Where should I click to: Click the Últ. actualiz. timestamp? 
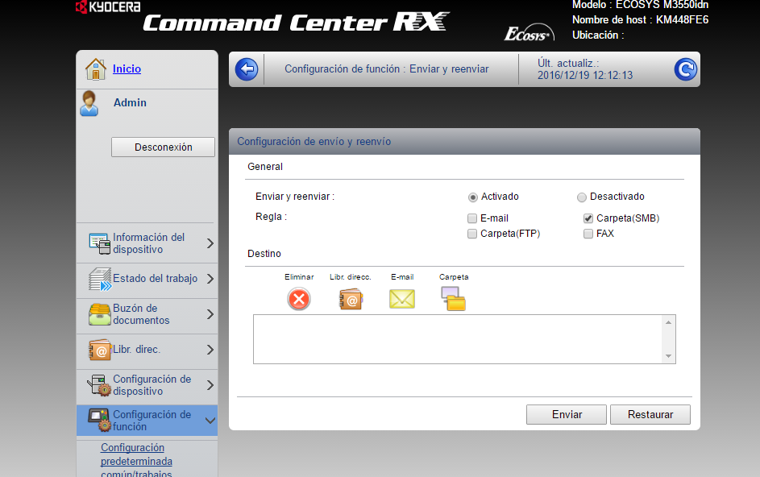coord(585,69)
